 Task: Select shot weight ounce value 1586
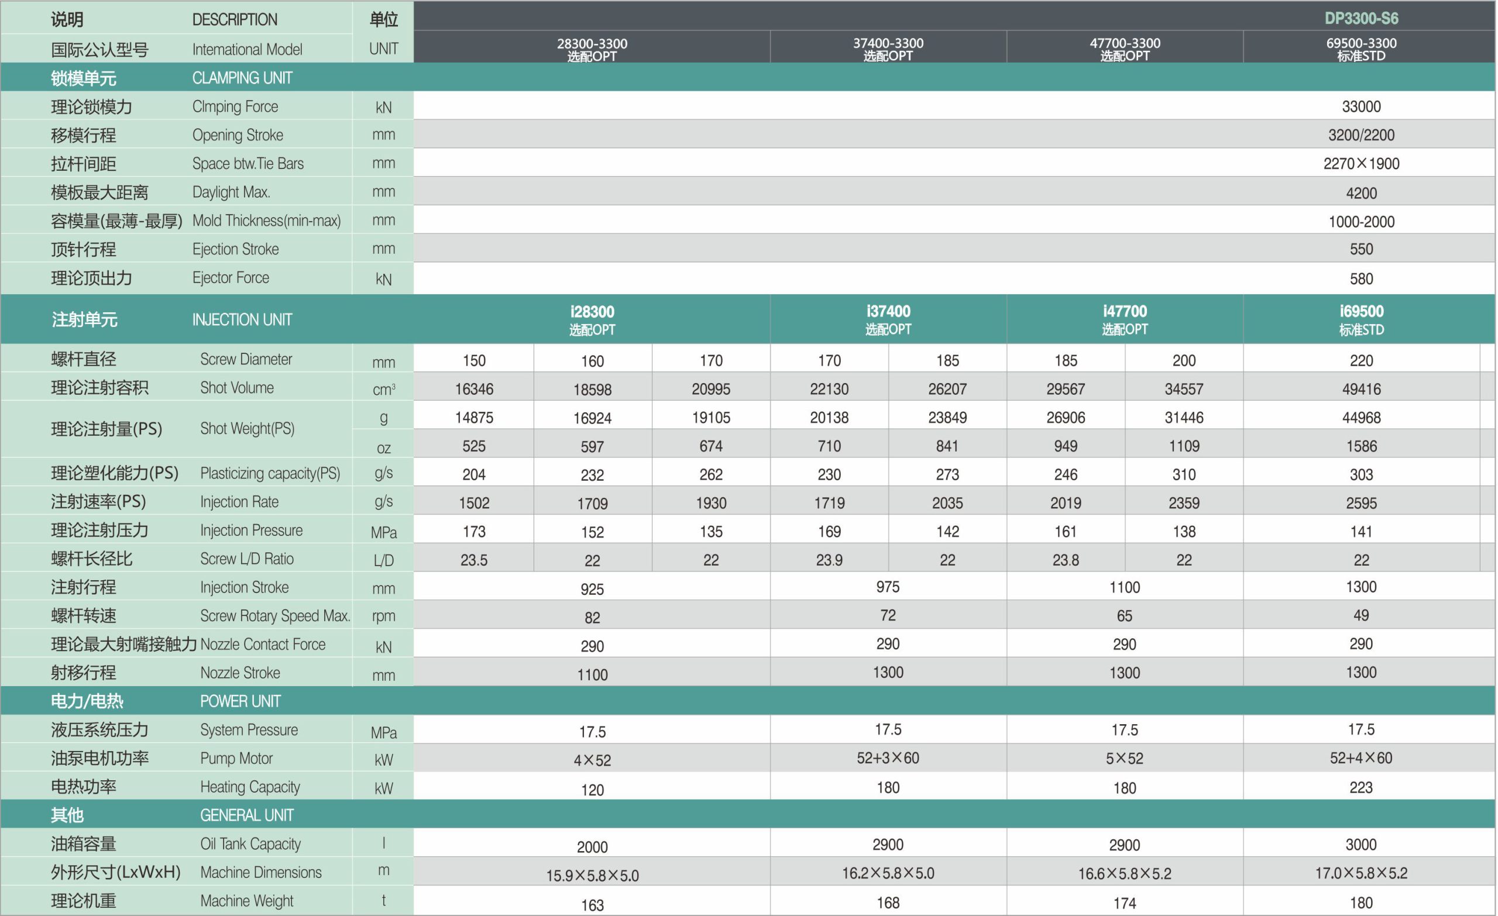[1361, 446]
